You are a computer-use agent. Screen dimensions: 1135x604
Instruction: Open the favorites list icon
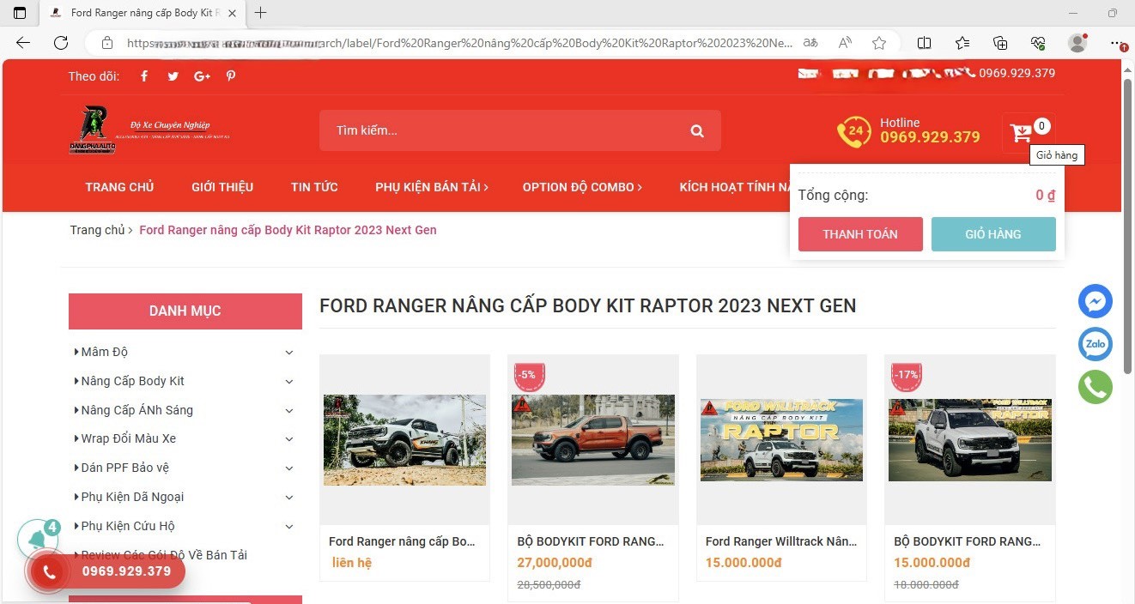962,43
